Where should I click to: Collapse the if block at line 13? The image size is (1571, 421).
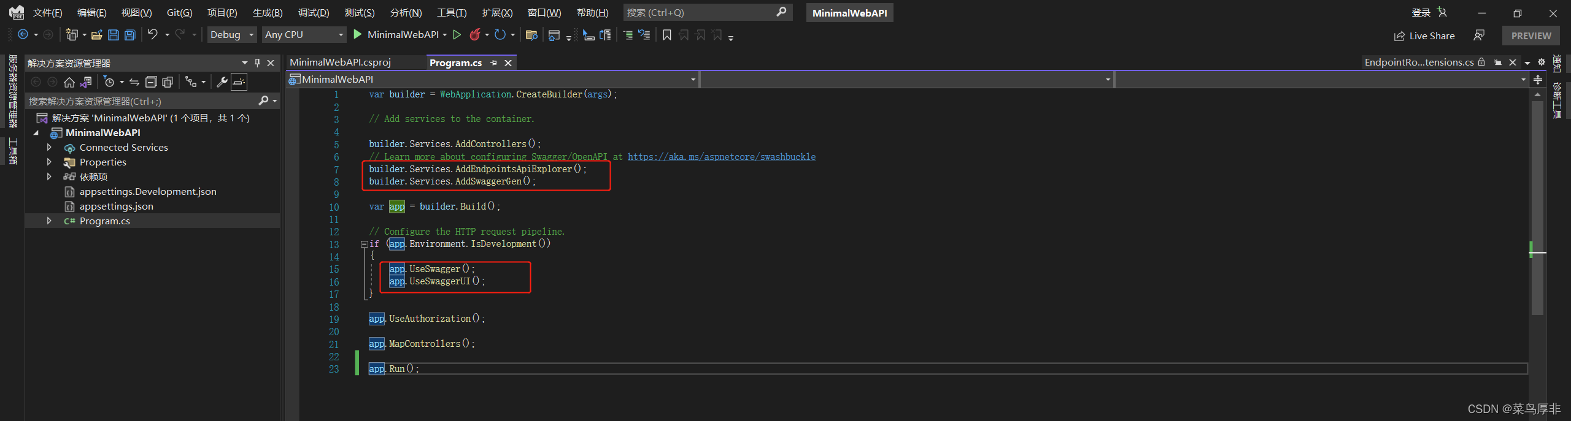click(364, 244)
